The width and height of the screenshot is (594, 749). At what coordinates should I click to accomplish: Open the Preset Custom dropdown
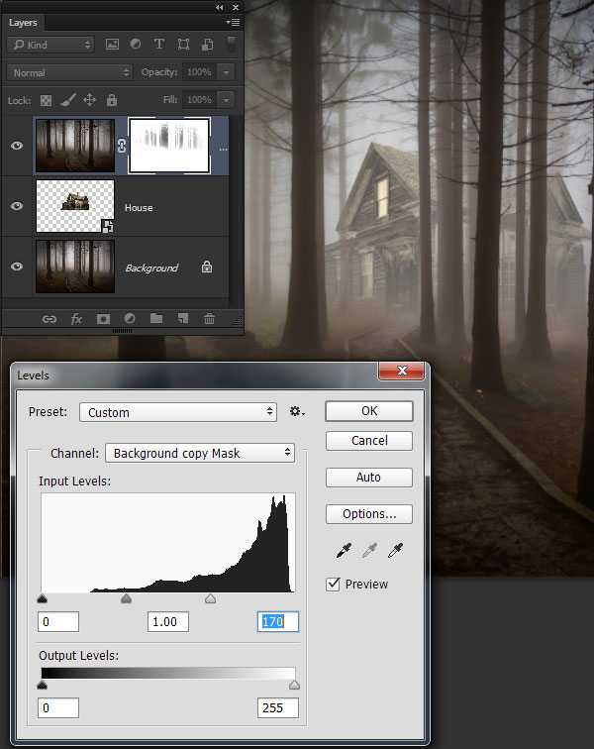pyautogui.click(x=178, y=412)
